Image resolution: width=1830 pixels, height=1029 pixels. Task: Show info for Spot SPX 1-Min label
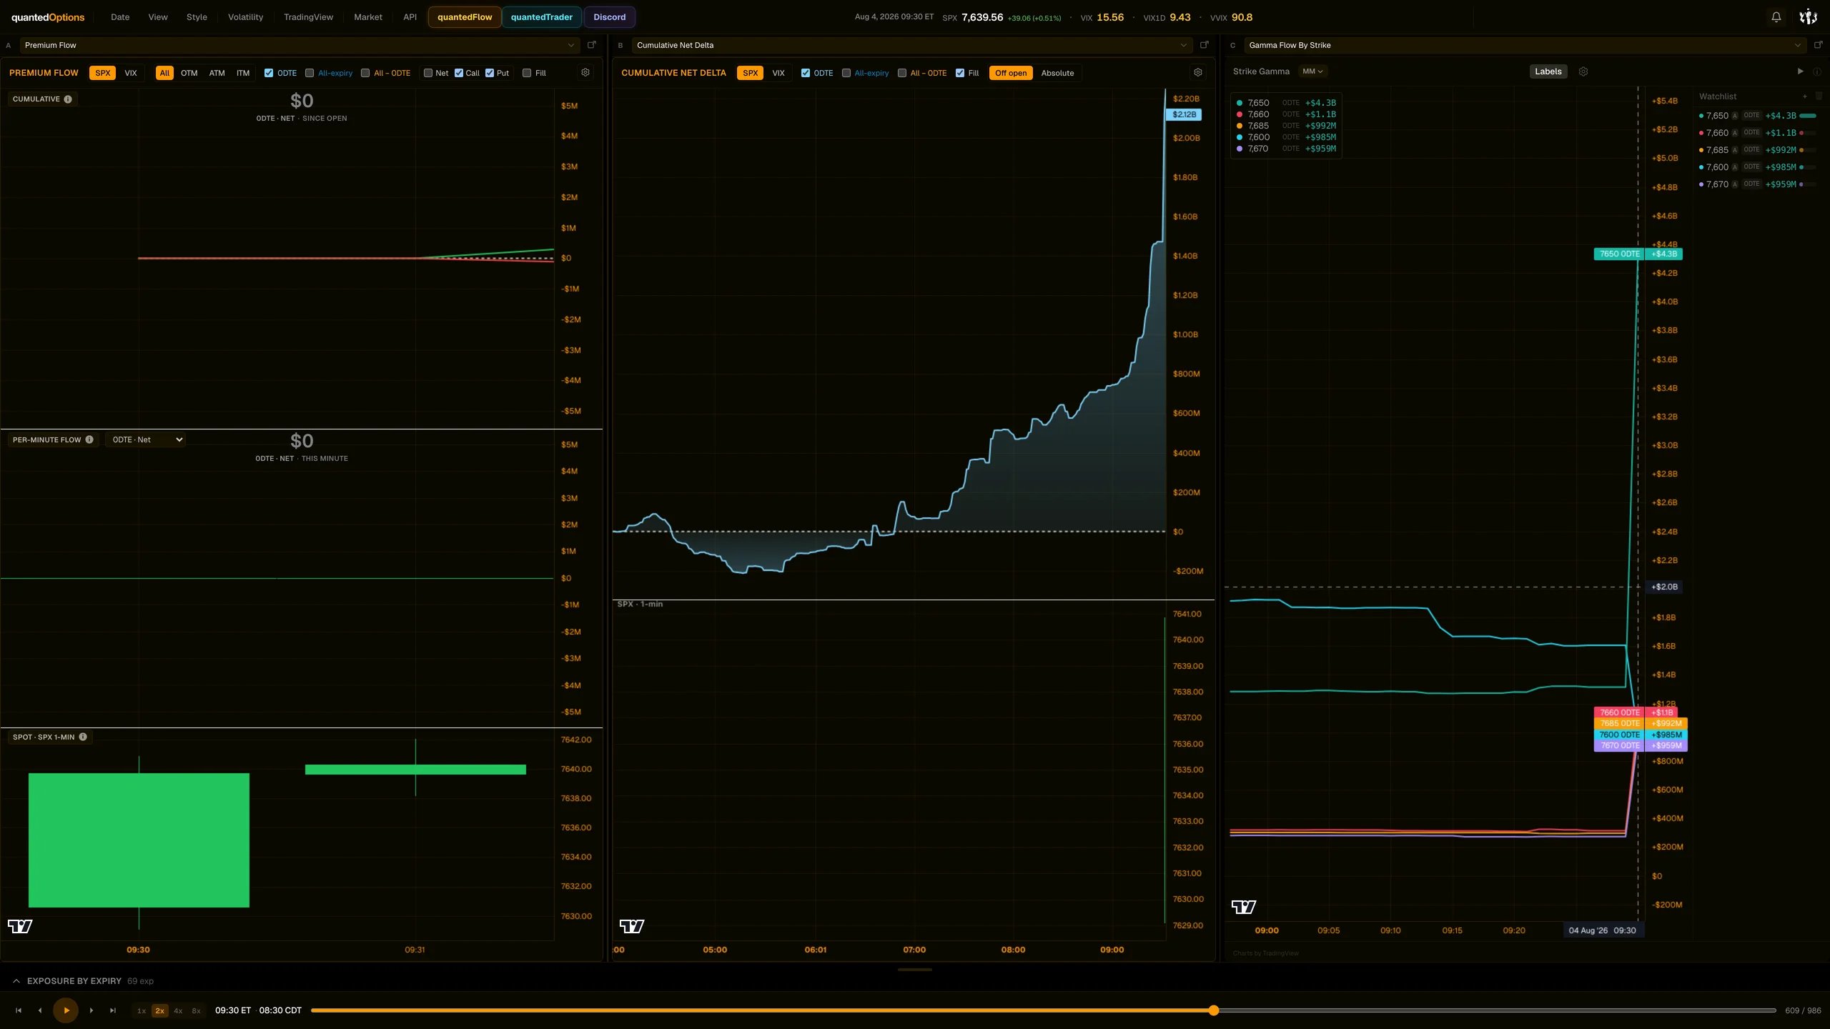click(83, 737)
